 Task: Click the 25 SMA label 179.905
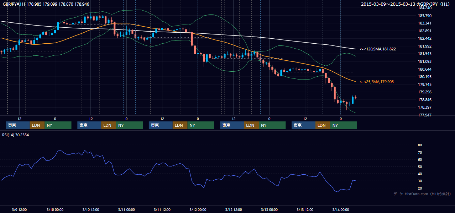coord(377,82)
